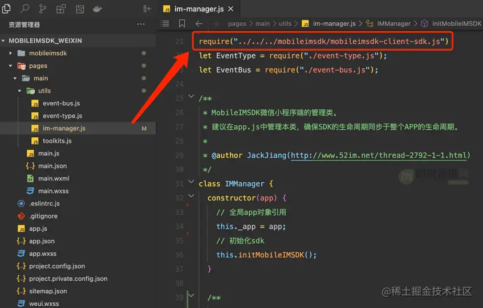483x308 pixels.
Task: Click the 资源管理器 explorer panel title
Action: (25, 24)
